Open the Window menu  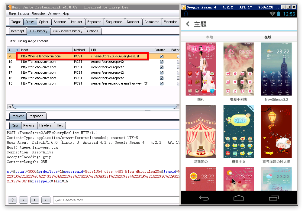tap(53, 14)
